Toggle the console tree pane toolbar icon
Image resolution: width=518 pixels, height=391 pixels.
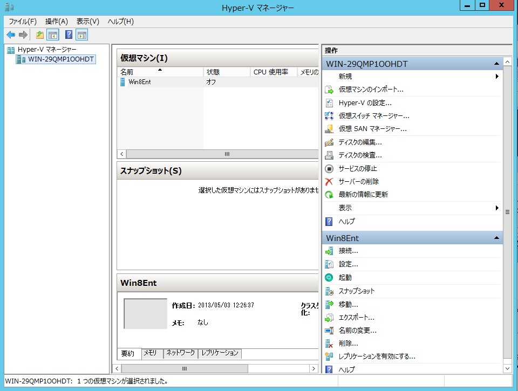click(53, 35)
